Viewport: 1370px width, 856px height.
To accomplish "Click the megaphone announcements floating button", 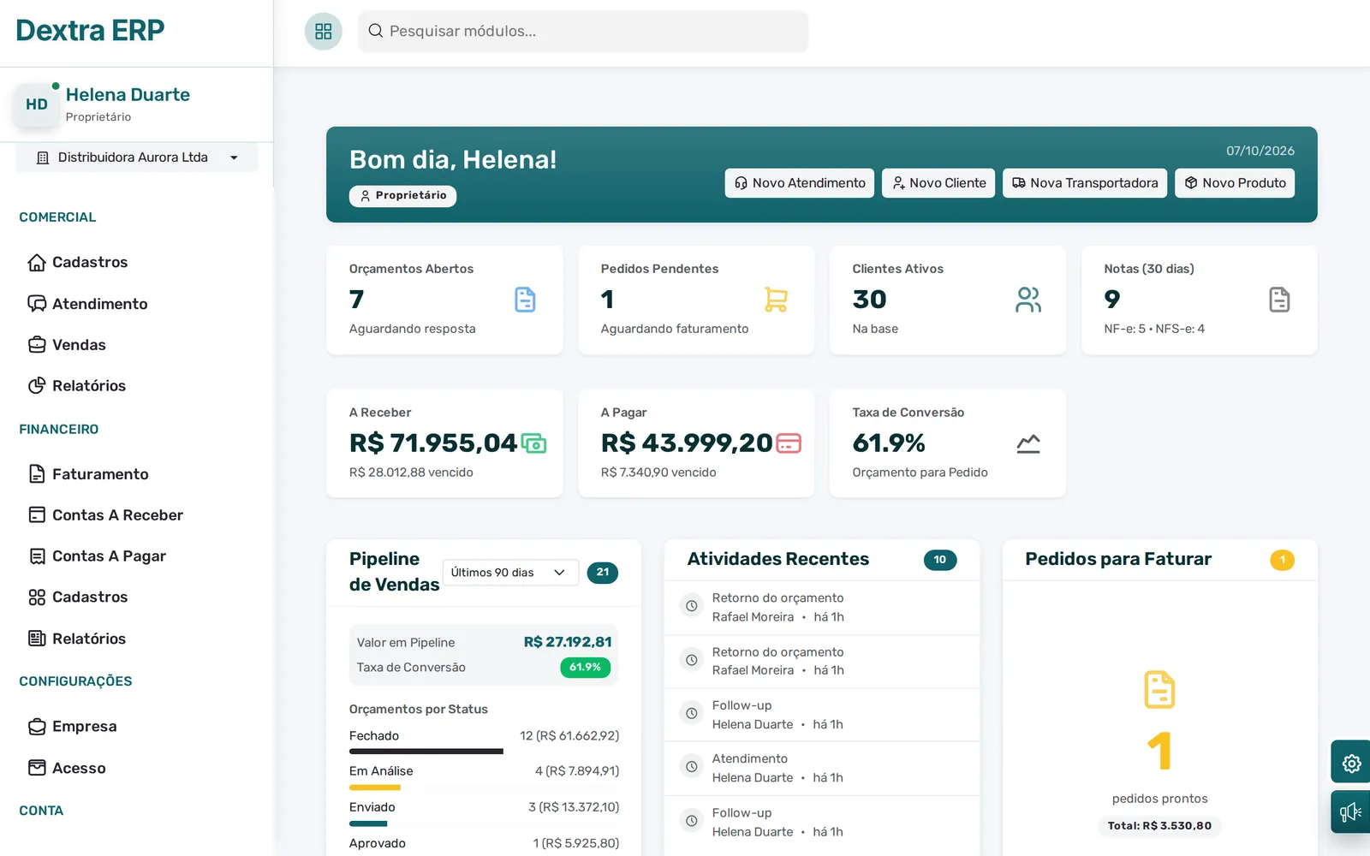I will point(1351,811).
